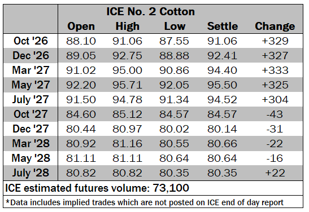Select the Mar '28 row label
This screenshot has height=212, width=309.
31,144
